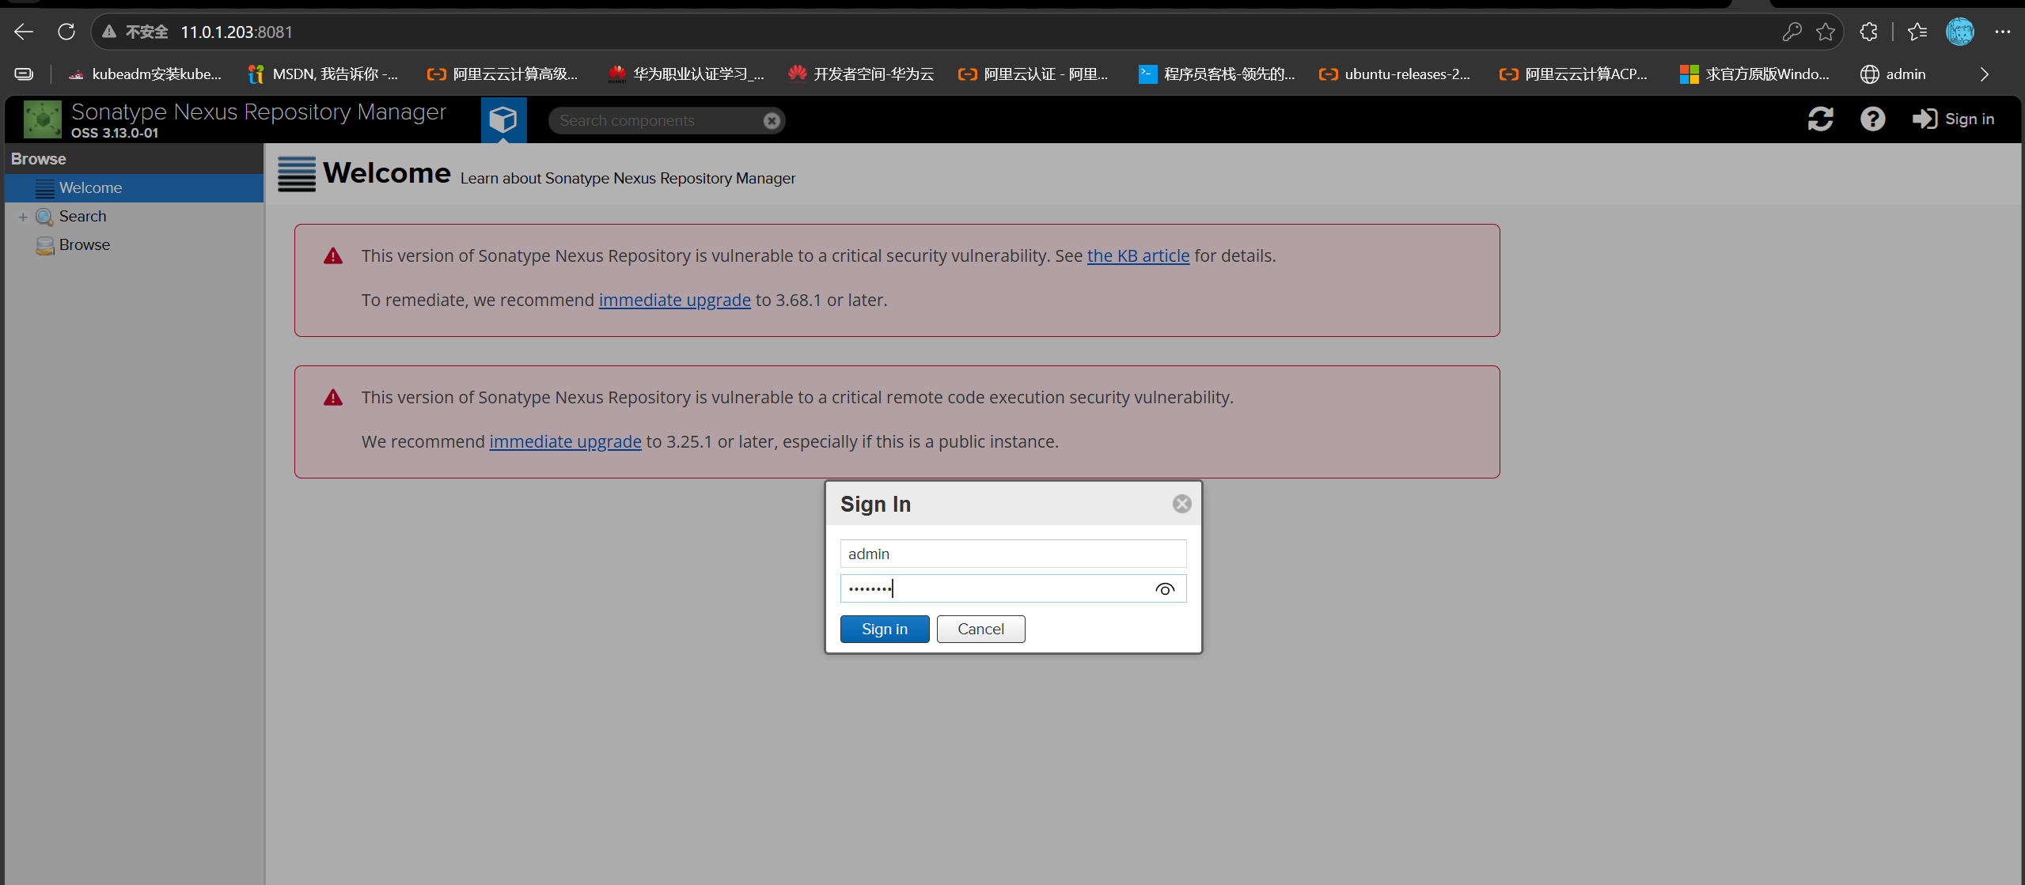Click immediate upgrade link for 3.25.1
Image resolution: width=2025 pixels, height=885 pixels.
point(565,441)
